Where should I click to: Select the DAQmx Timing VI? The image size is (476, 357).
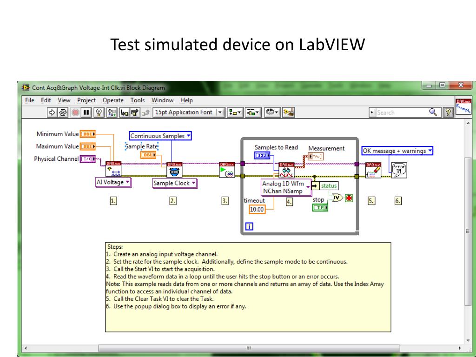(x=175, y=170)
